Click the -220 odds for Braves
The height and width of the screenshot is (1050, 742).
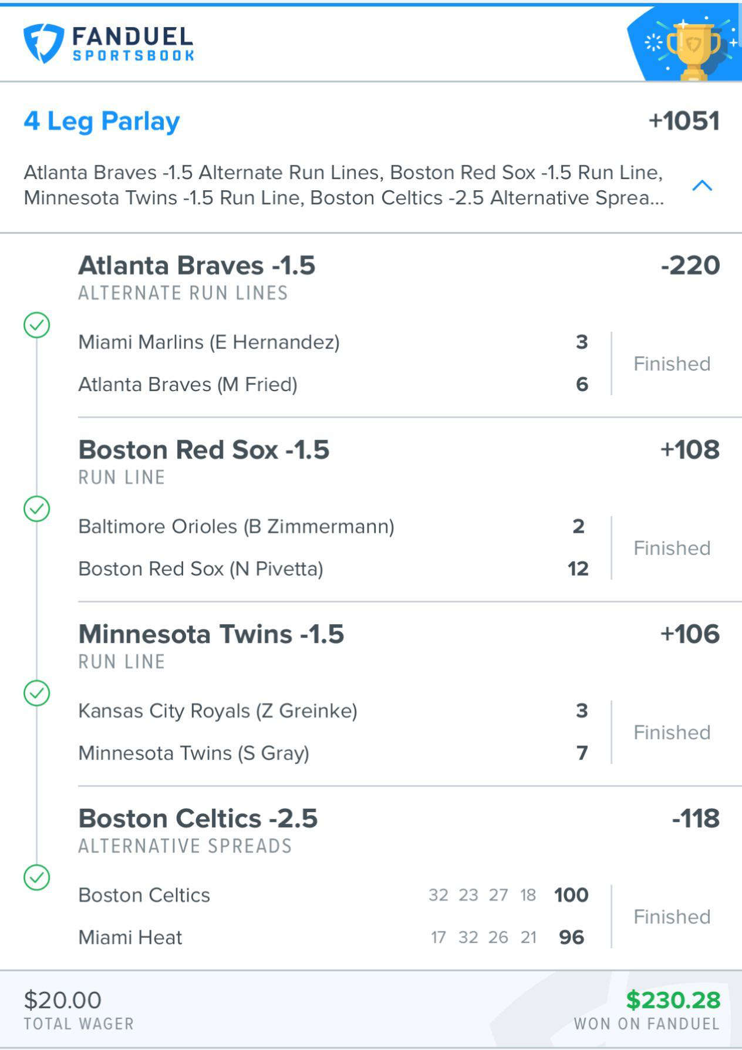tap(690, 265)
